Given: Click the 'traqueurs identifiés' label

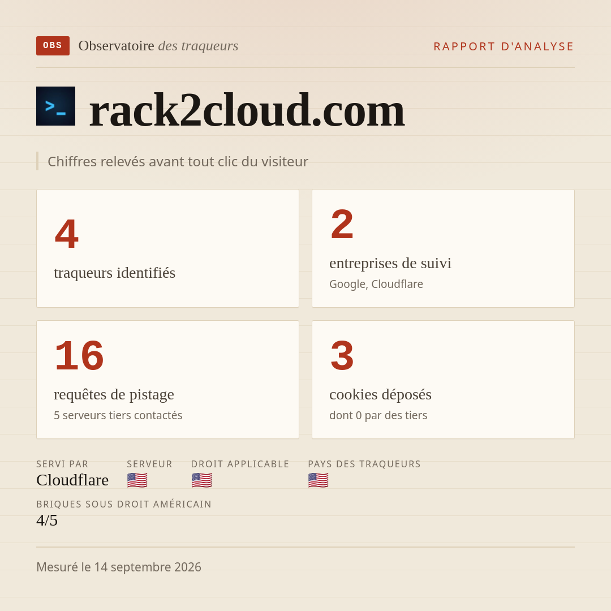Looking at the screenshot, I should click(x=114, y=273).
